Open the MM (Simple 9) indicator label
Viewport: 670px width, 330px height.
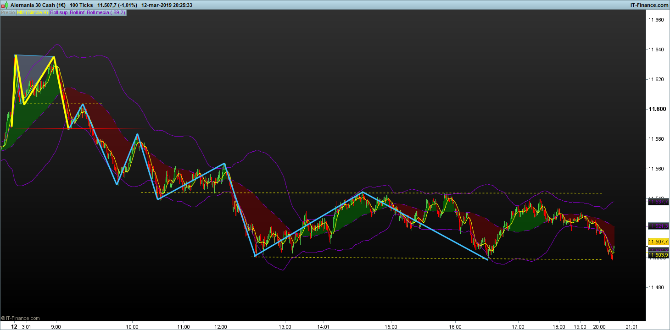(x=32, y=12)
